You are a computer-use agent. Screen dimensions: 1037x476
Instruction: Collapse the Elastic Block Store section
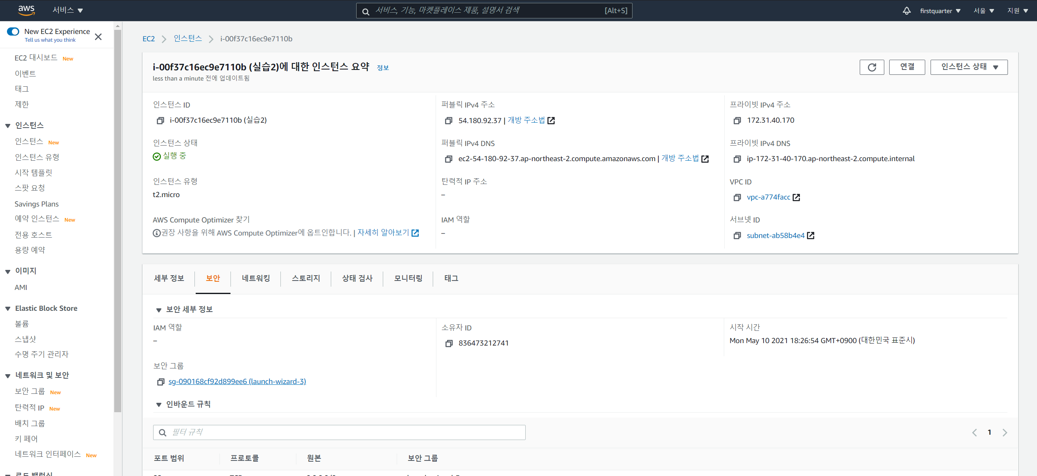[x=8, y=309]
